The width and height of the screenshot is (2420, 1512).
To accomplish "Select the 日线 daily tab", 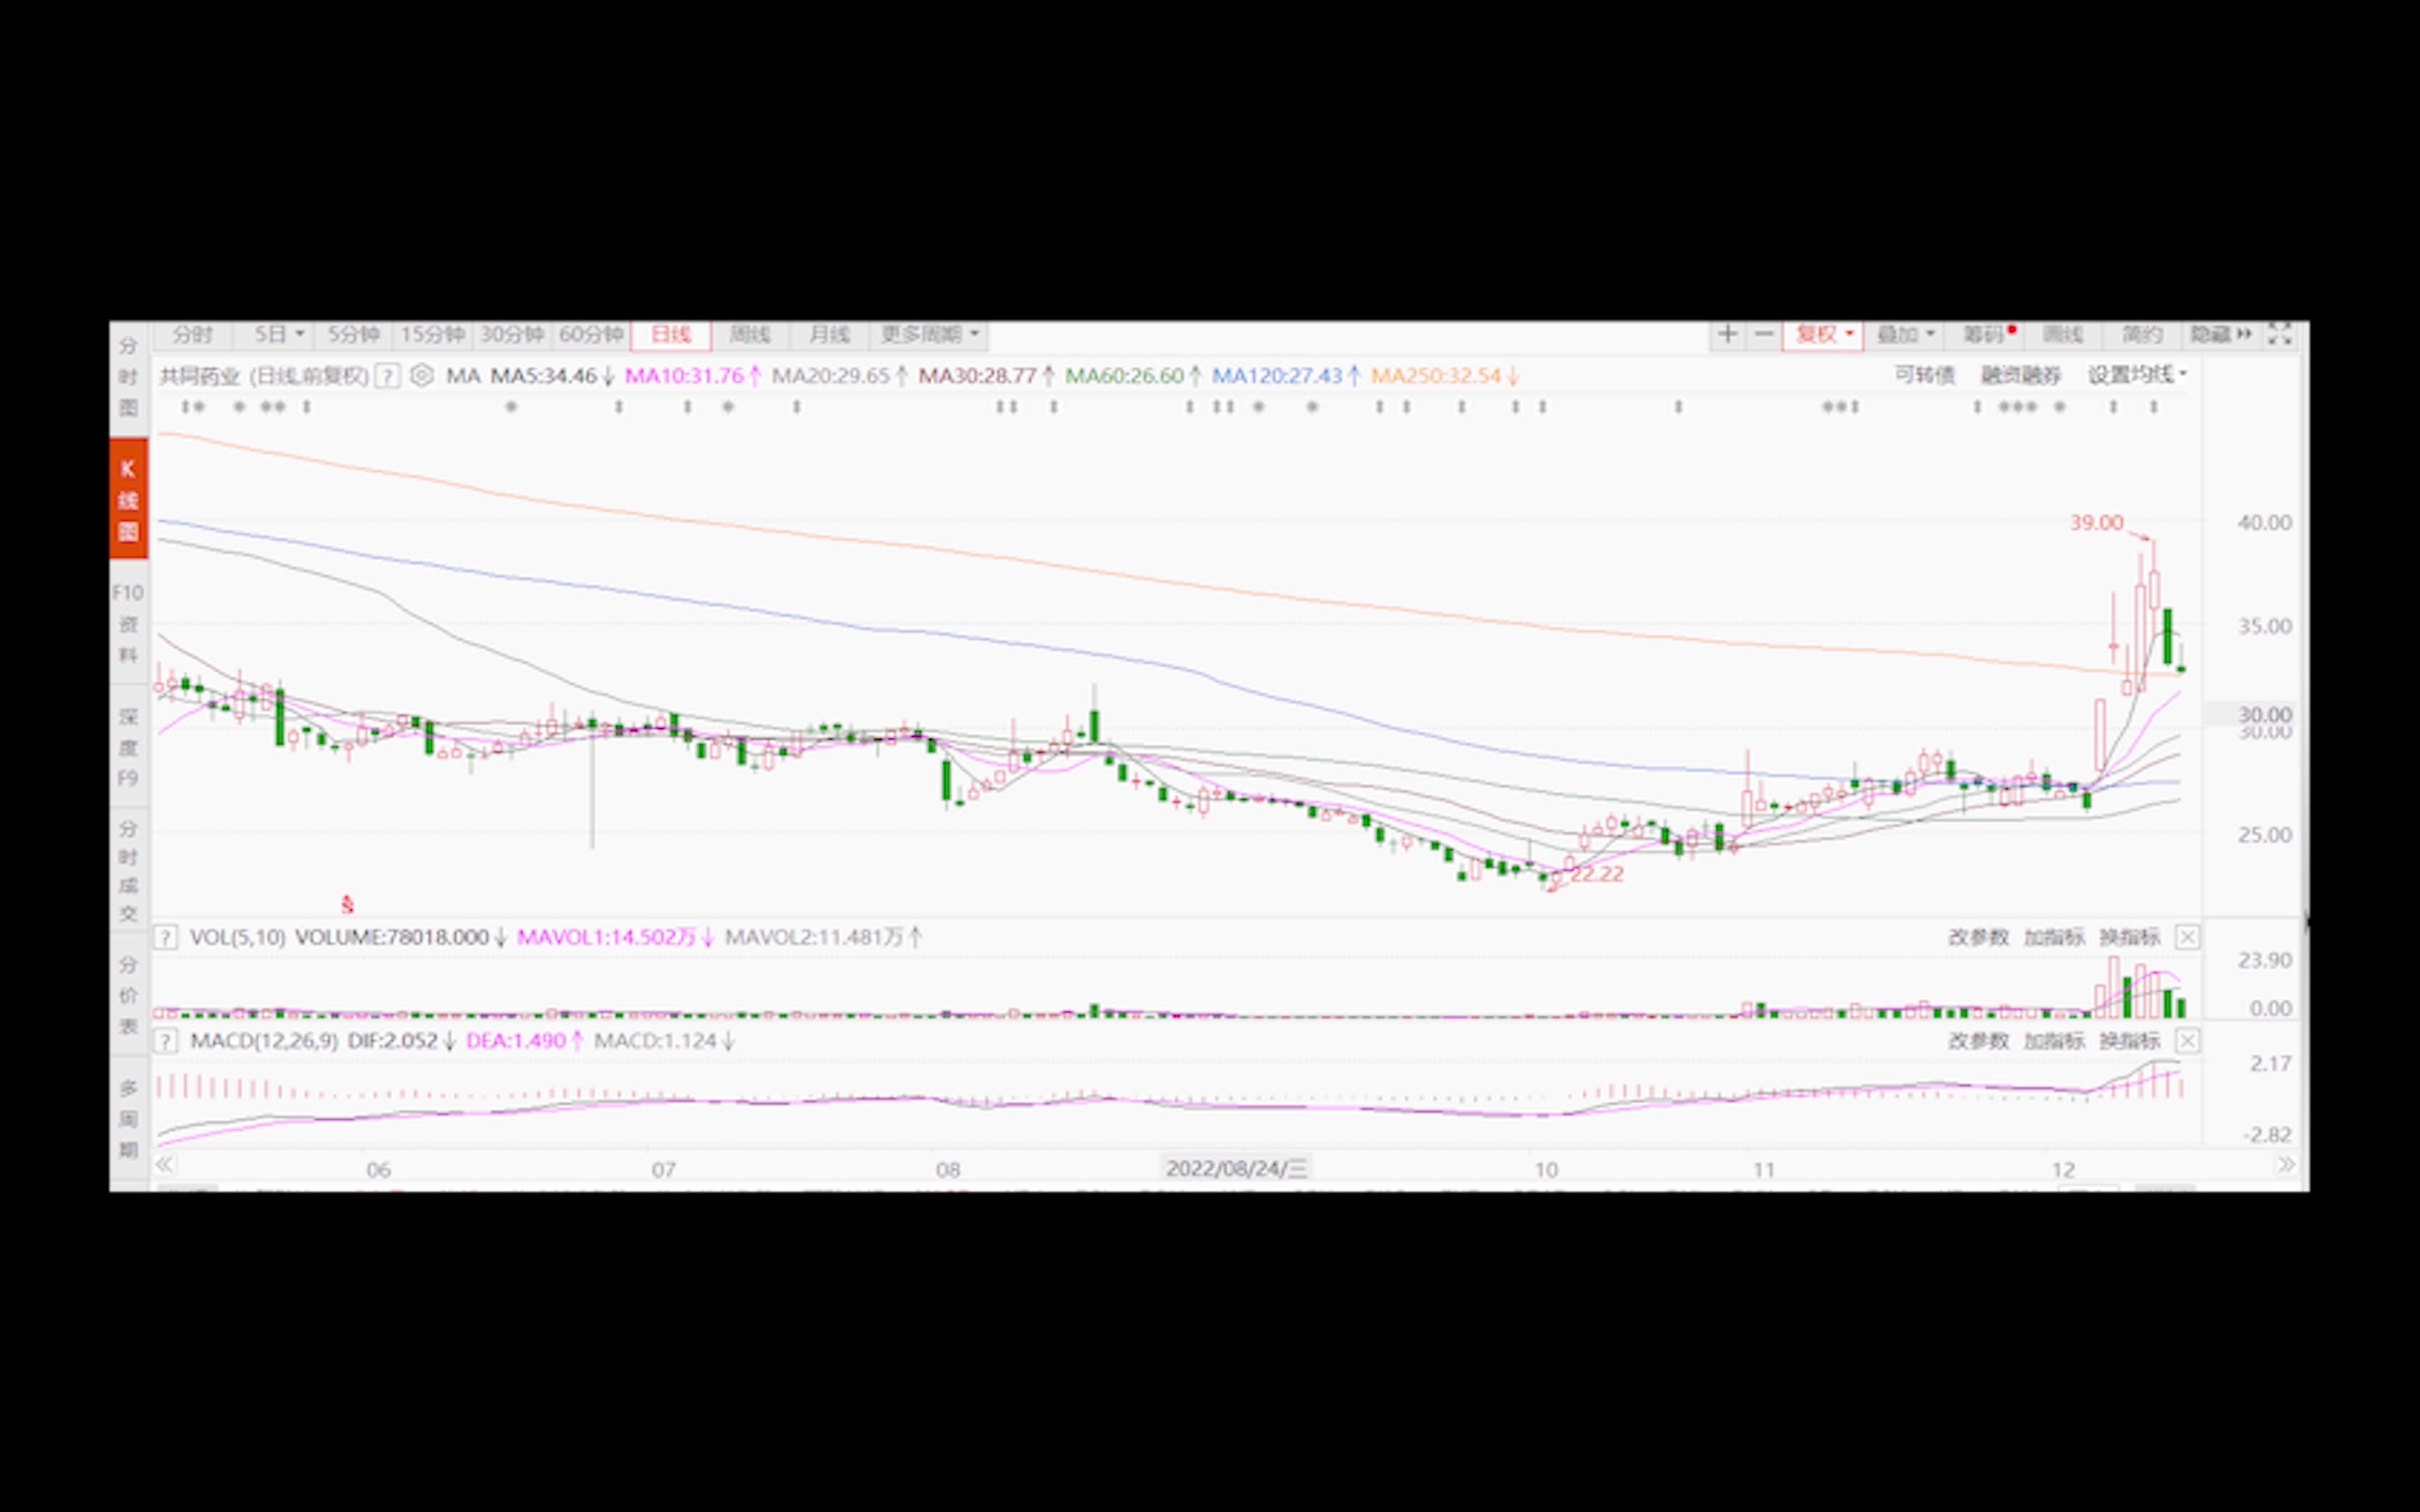I will 671,335.
